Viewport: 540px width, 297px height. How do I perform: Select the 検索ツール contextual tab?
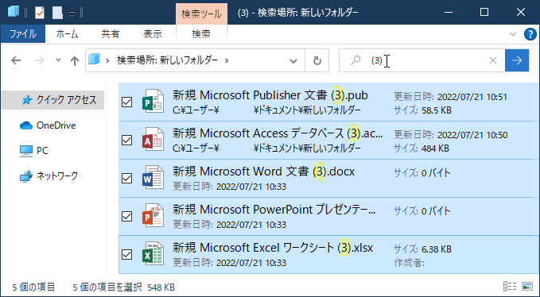pos(201,13)
